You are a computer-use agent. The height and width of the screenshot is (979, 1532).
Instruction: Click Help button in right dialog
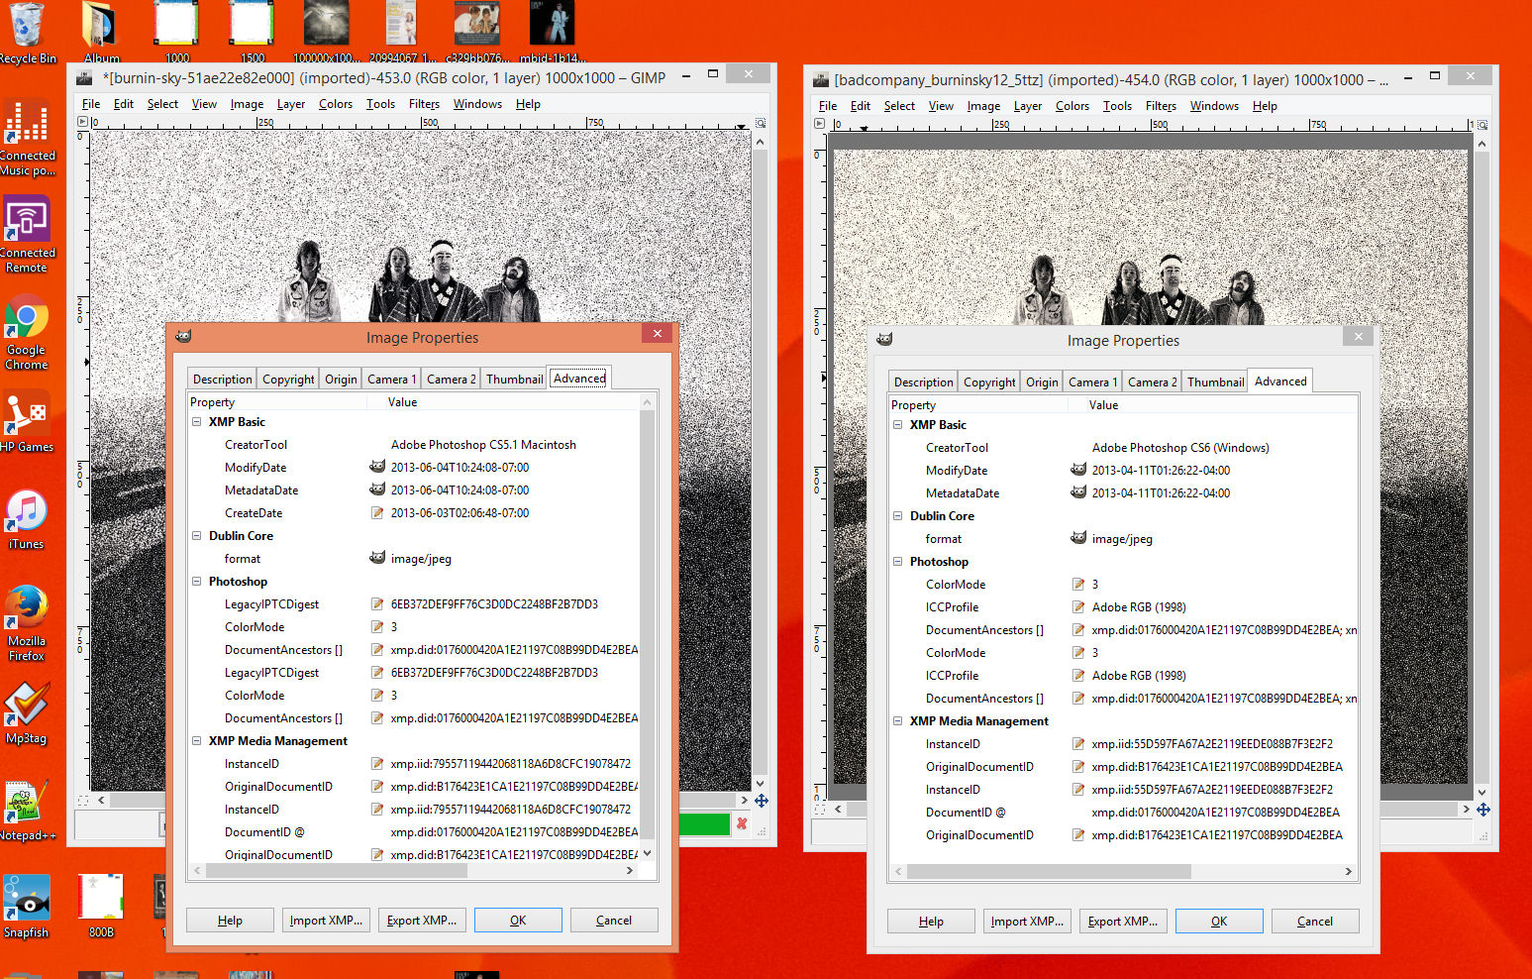(x=931, y=922)
